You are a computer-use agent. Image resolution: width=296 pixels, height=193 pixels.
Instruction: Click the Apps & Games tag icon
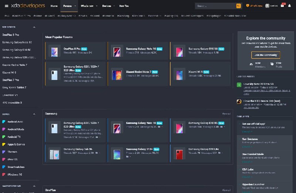click(x=4, y=144)
